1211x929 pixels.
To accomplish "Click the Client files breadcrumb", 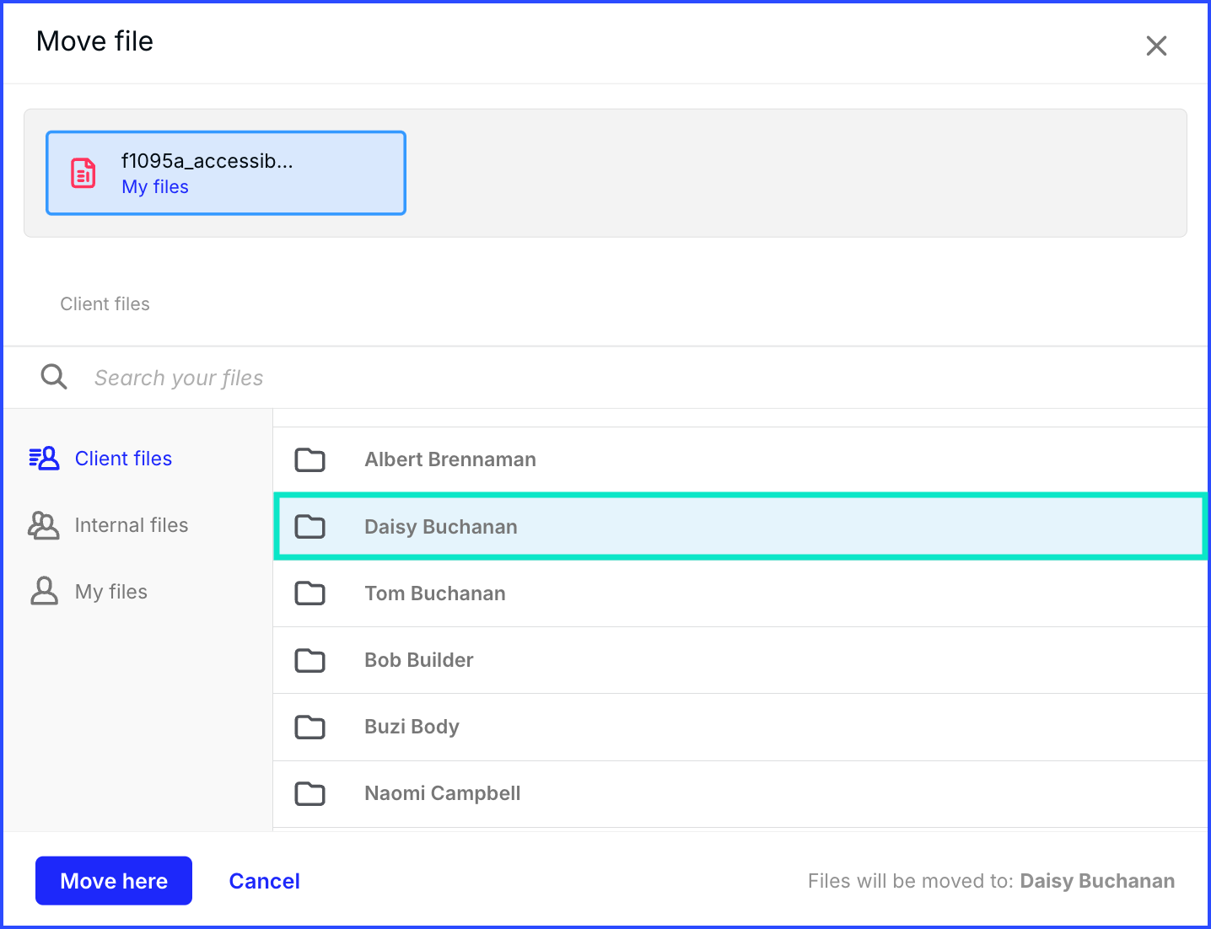I will tap(105, 304).
